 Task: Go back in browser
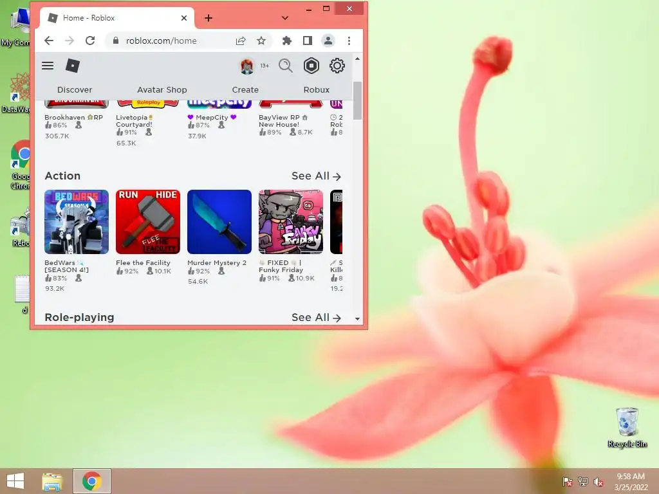point(49,41)
